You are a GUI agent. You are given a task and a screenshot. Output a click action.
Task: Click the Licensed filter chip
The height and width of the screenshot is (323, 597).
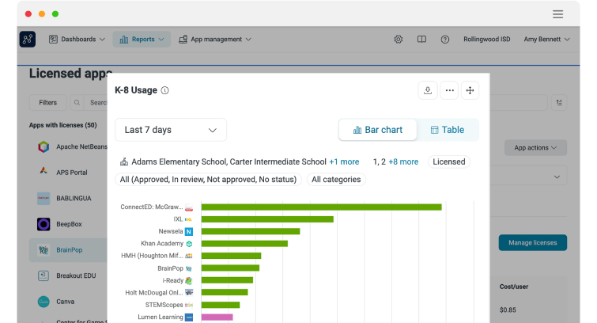(x=449, y=161)
